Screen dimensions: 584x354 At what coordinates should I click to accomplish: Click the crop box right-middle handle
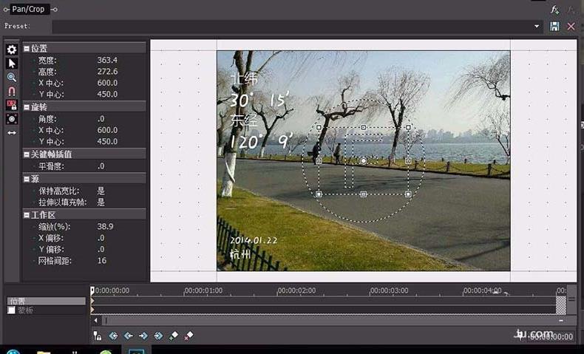(x=408, y=161)
